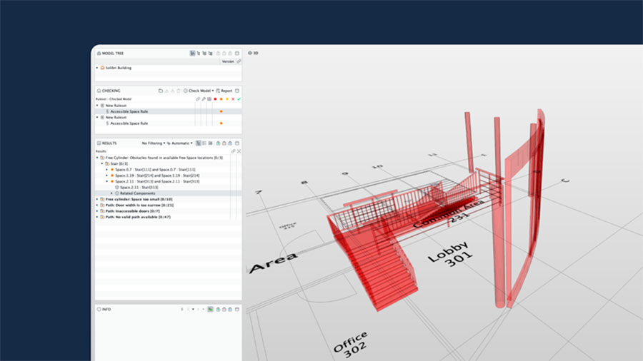Click the collapse-all icon in the Results column header

239,151
